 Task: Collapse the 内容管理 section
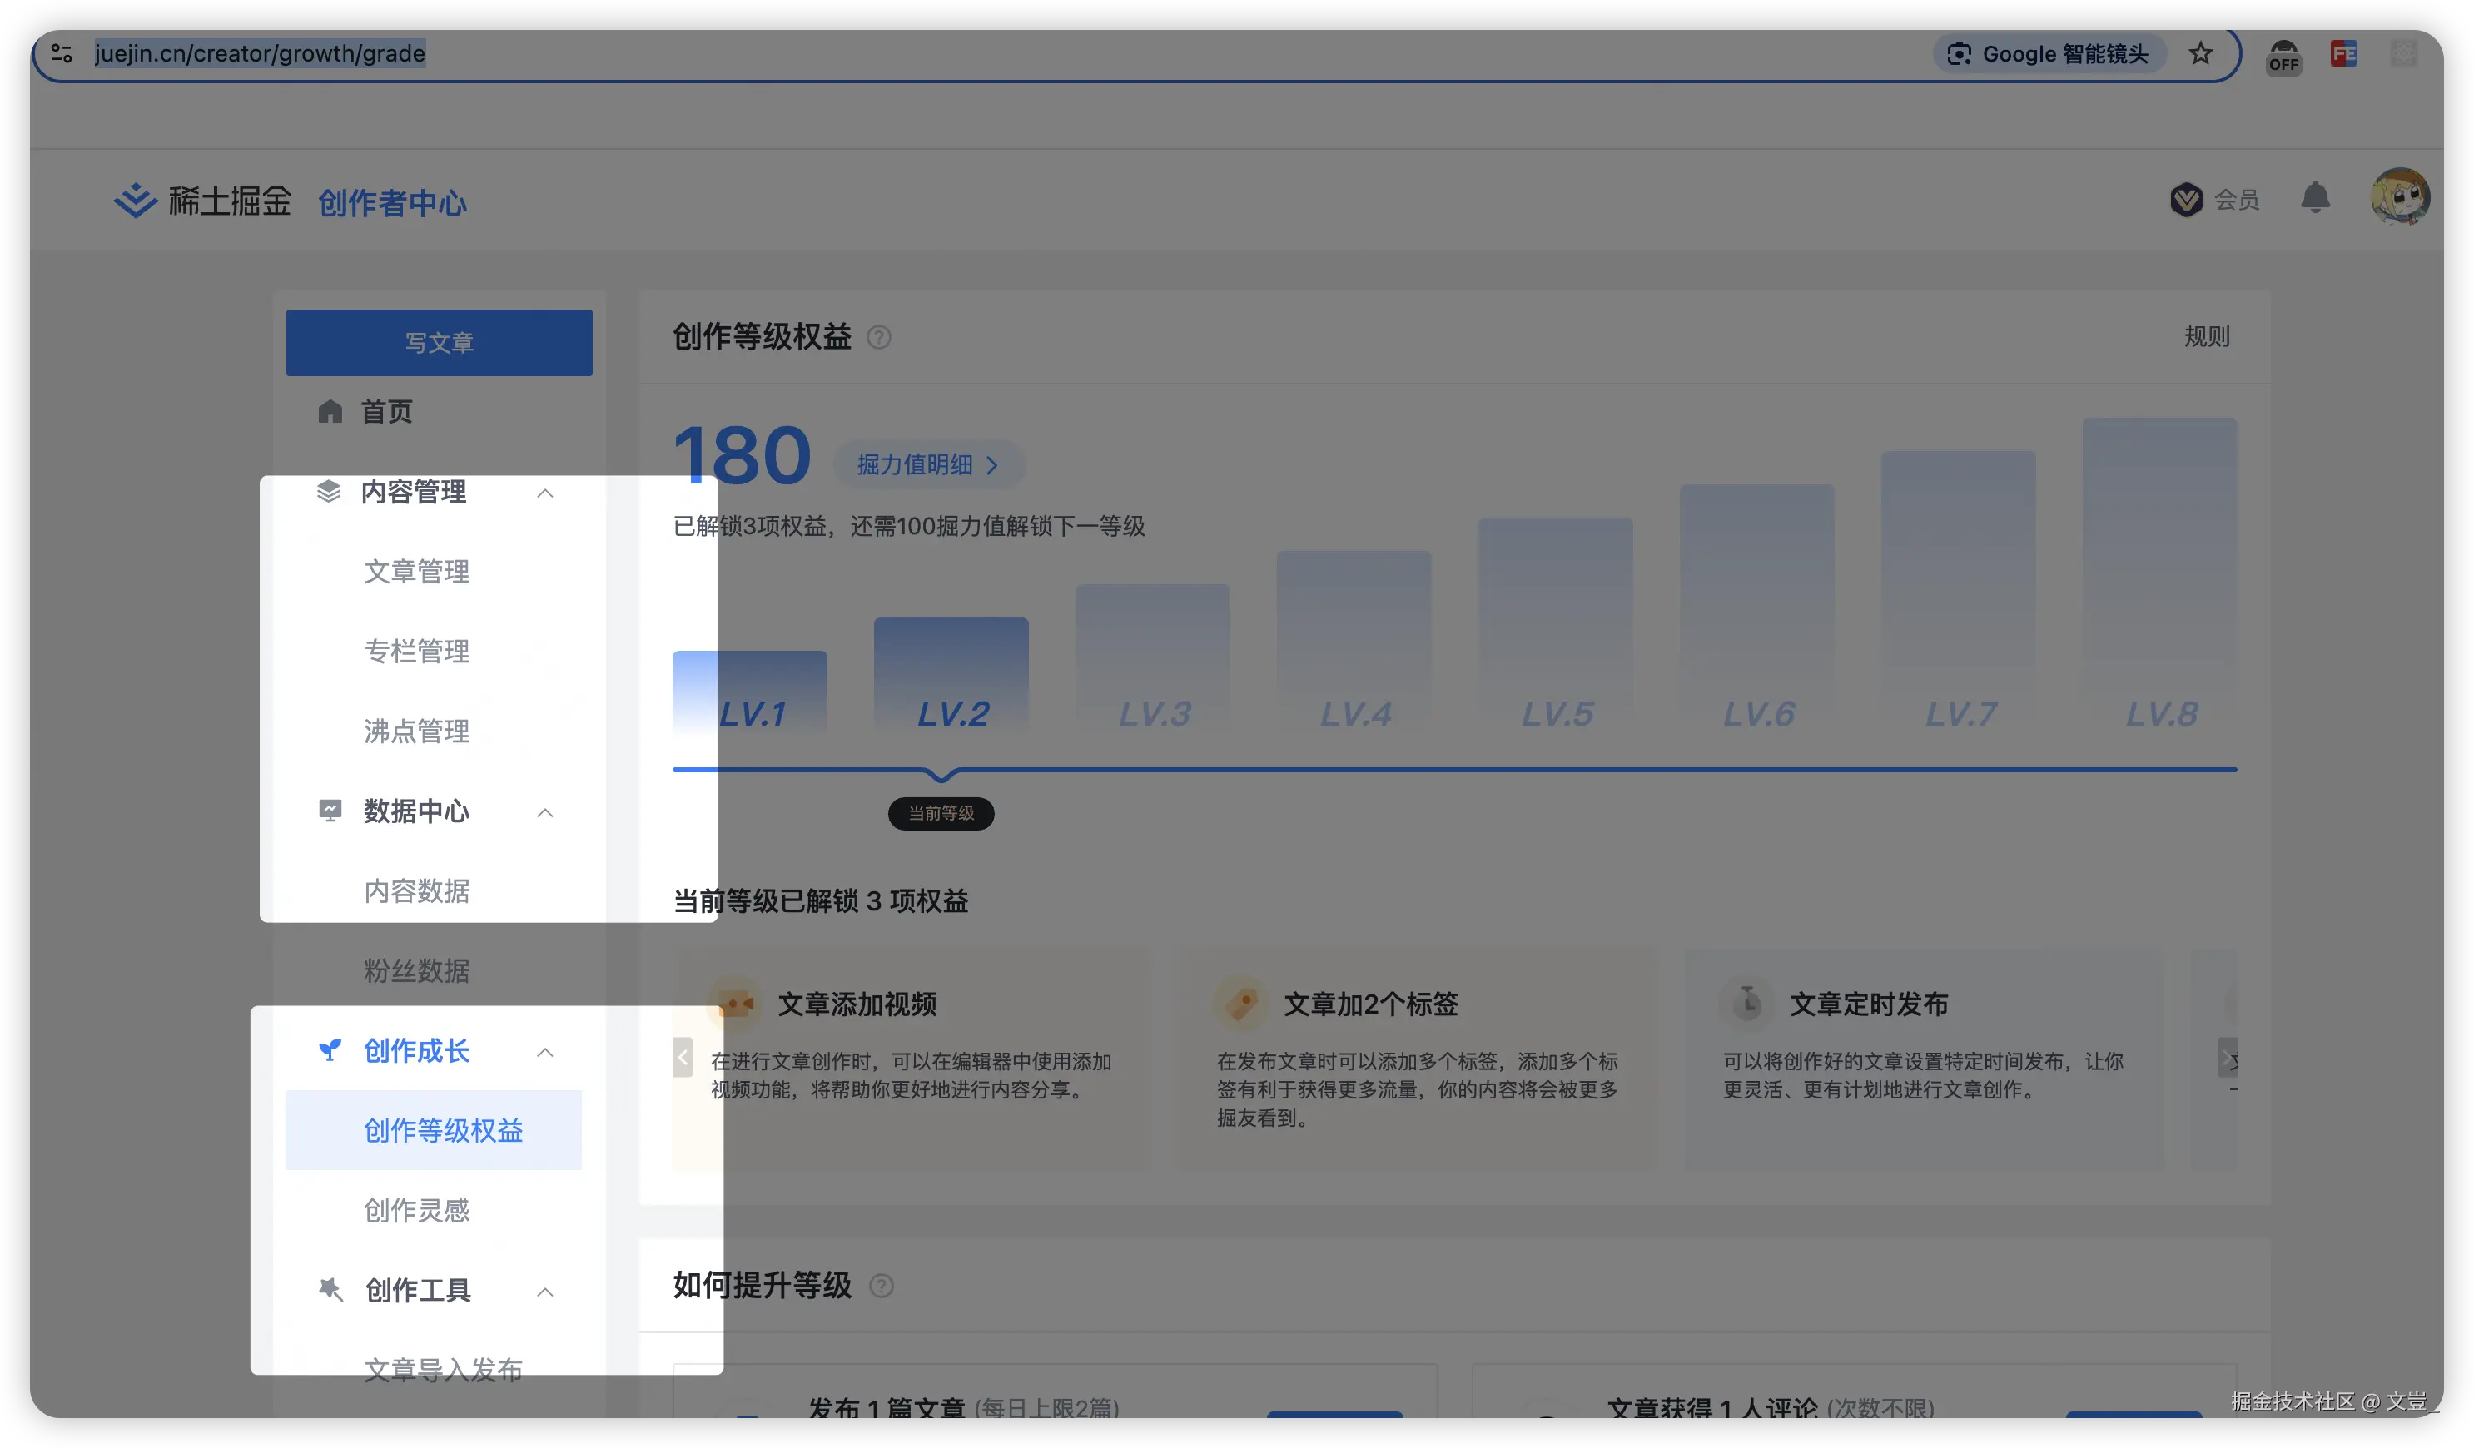pos(545,493)
